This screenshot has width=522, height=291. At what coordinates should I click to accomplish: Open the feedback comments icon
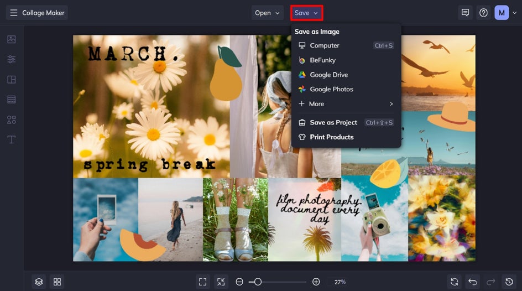point(465,13)
